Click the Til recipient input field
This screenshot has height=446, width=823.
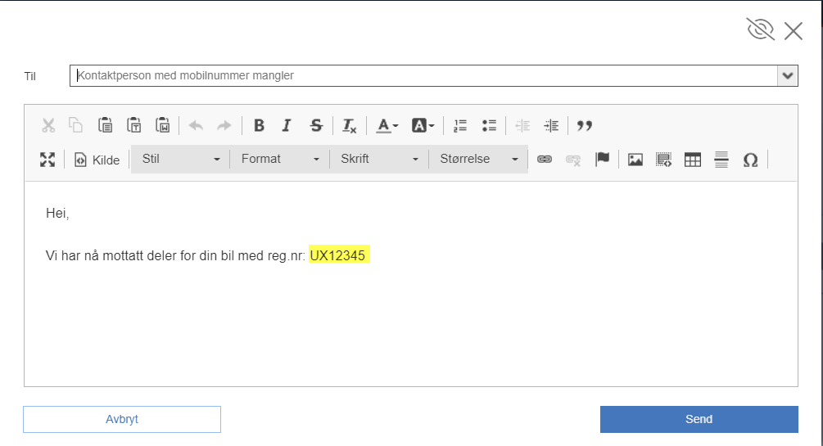point(423,75)
